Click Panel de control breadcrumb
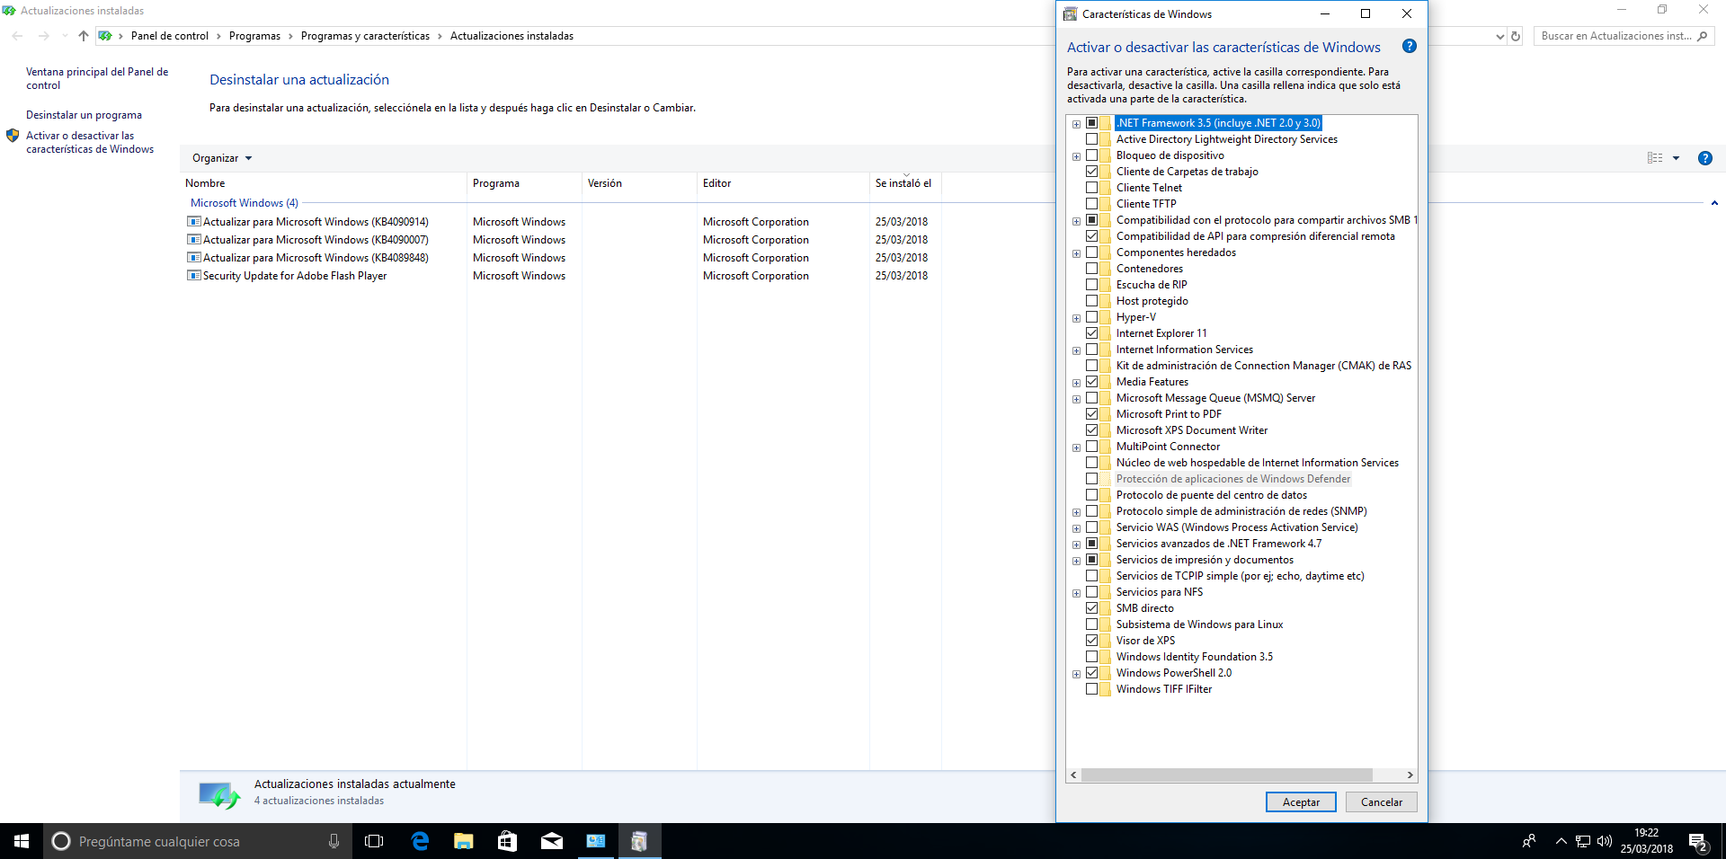Viewport: 1726px width, 859px height. pyautogui.click(x=169, y=36)
